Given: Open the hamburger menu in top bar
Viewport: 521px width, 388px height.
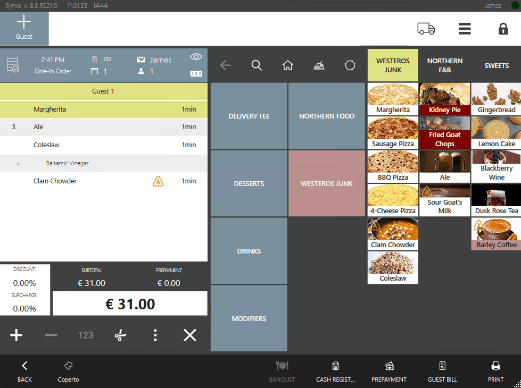Looking at the screenshot, I should click(465, 29).
